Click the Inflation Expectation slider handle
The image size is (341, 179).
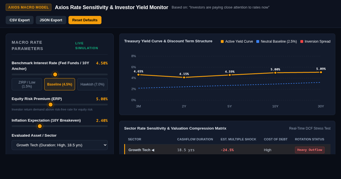40,126
